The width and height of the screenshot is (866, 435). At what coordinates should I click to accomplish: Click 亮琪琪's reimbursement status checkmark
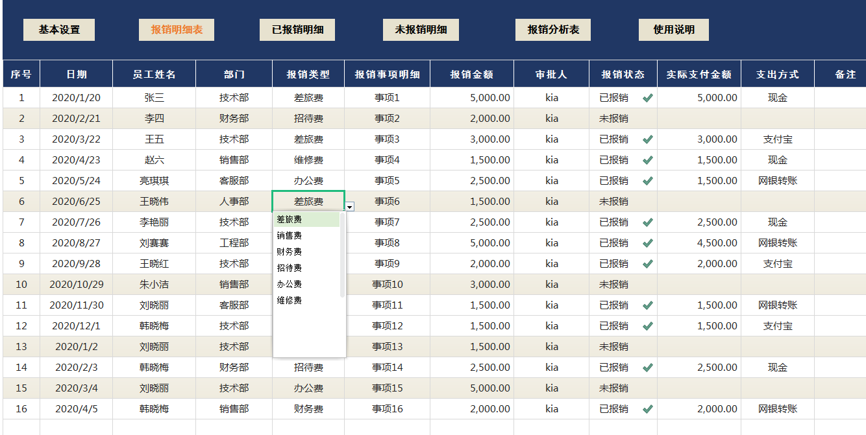pos(647,180)
